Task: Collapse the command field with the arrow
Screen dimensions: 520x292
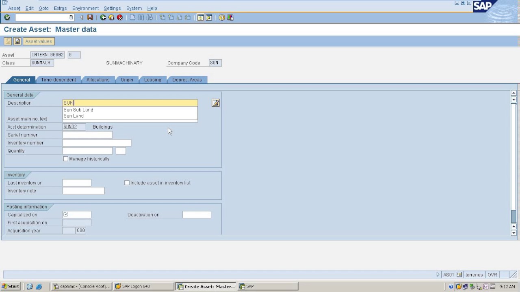Action: [x=82, y=17]
